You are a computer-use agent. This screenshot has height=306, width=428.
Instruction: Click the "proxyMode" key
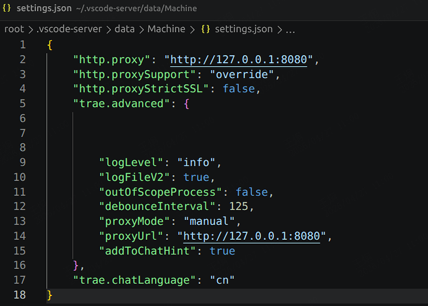point(135,221)
